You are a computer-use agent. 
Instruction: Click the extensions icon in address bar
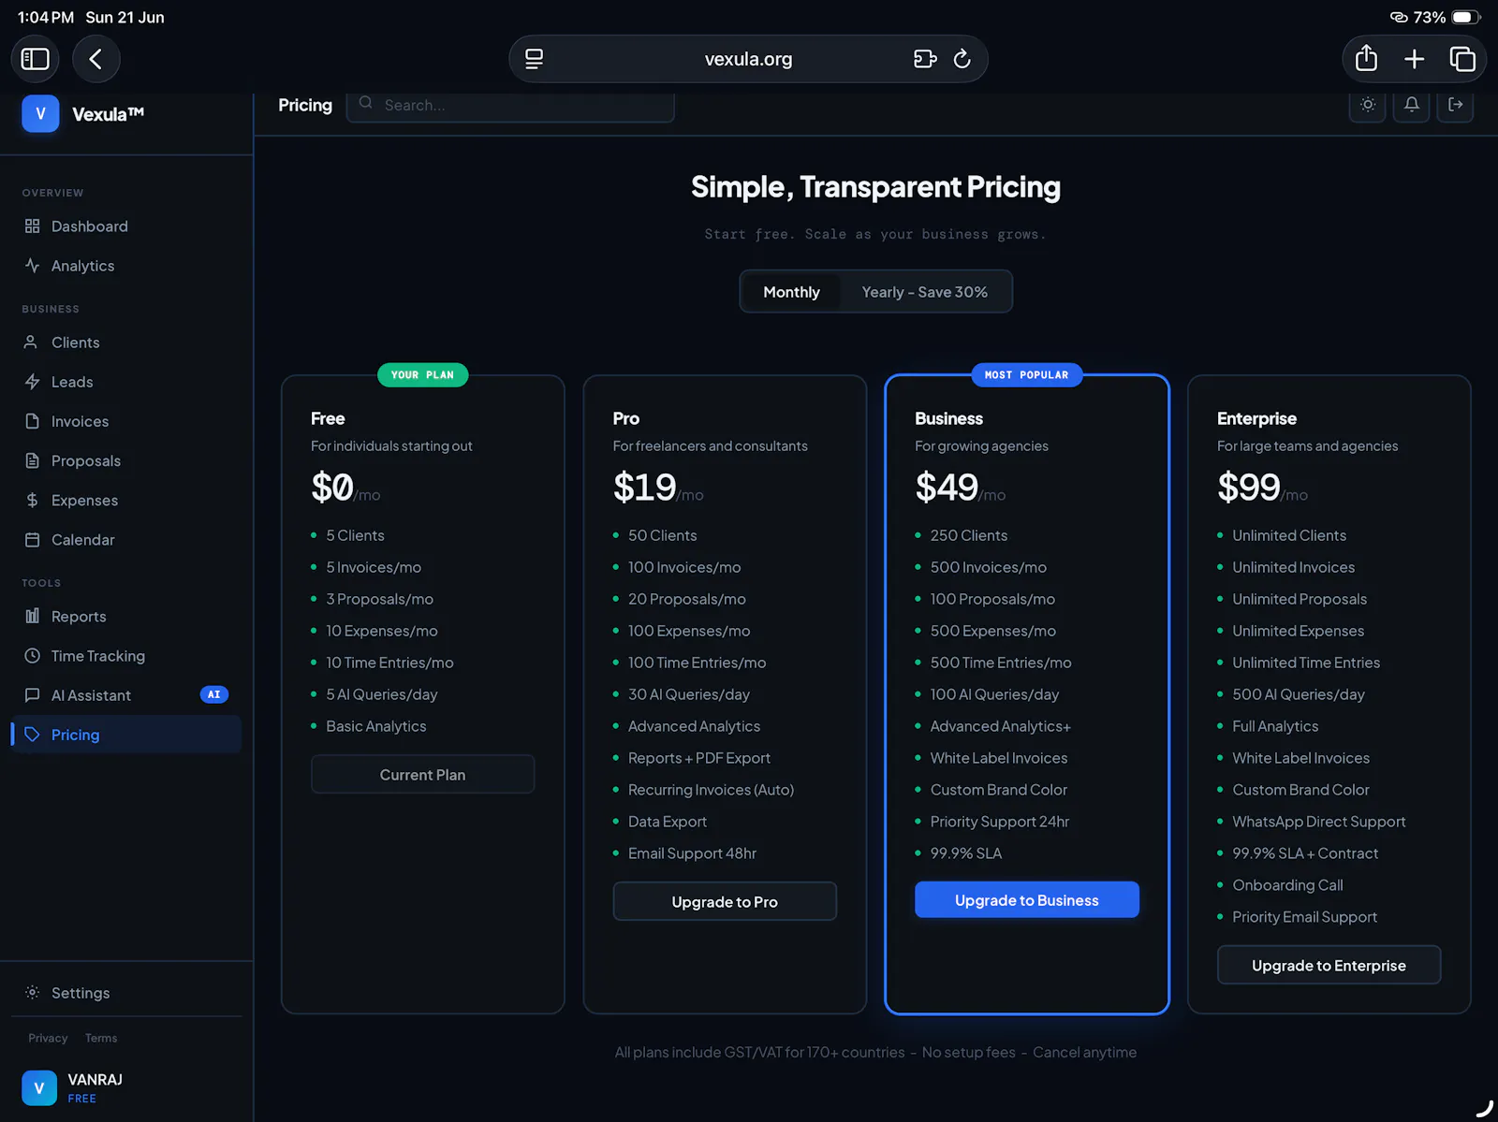point(924,59)
